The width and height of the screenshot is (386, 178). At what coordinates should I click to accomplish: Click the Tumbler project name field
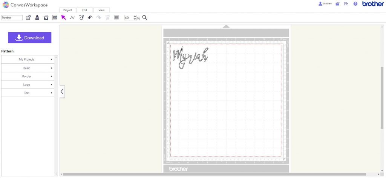12,18
